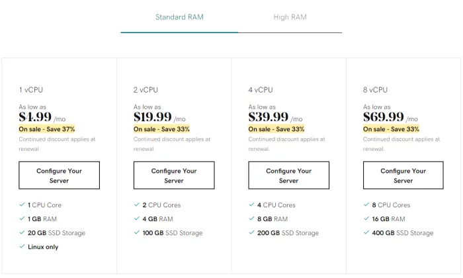
Task: Click the checkmark beside 4 CPU Cores
Action: 251,205
